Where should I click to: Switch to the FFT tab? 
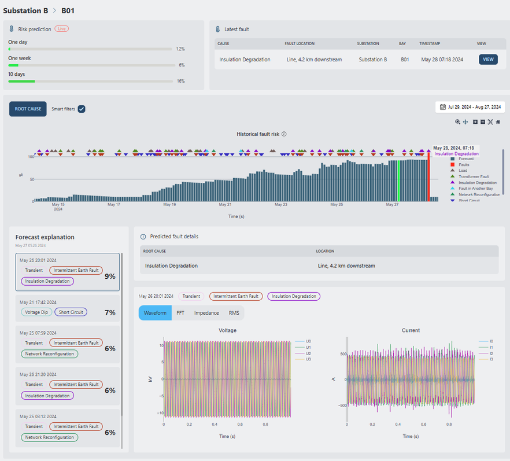coord(180,313)
